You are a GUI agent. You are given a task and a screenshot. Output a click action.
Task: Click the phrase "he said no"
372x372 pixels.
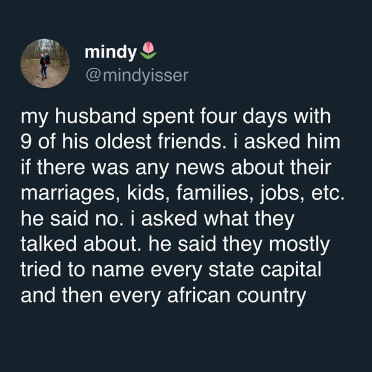coord(73,219)
